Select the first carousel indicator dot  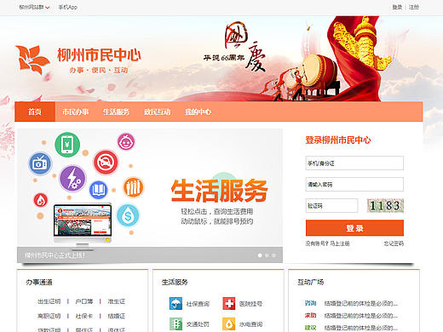(260, 255)
